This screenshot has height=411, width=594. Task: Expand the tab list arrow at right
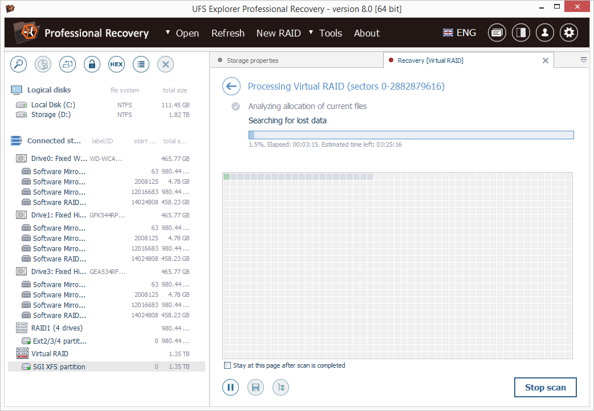pyautogui.click(x=583, y=60)
